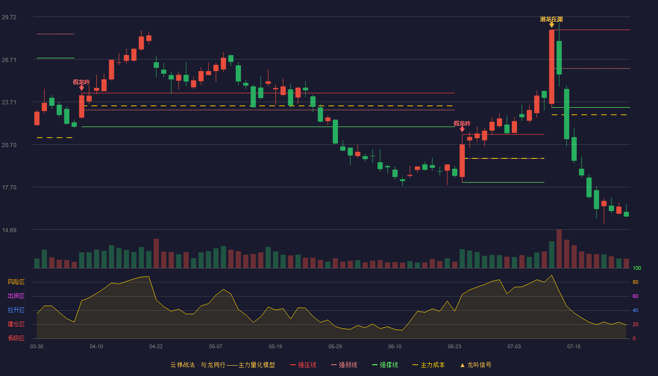Image resolution: width=658 pixels, height=376 pixels.
Task: Toggle the 强压线 legend entry
Action: 303,365
